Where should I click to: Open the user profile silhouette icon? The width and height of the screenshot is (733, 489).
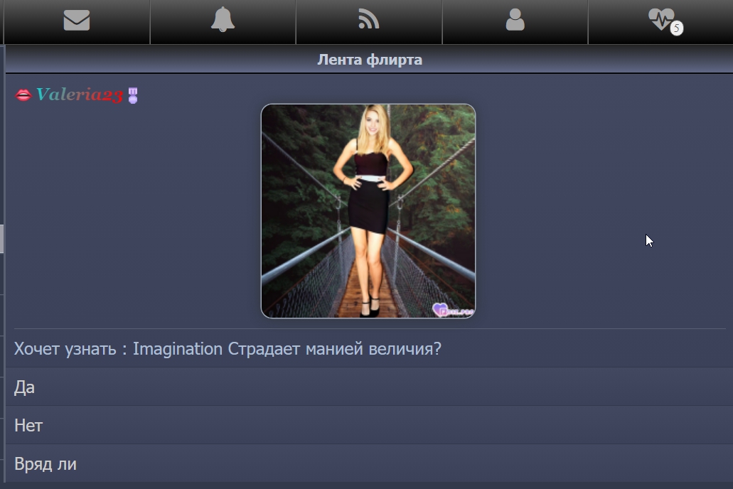point(515,21)
